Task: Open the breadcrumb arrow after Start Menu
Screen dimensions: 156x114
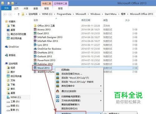Action: pyautogui.click(x=119, y=14)
